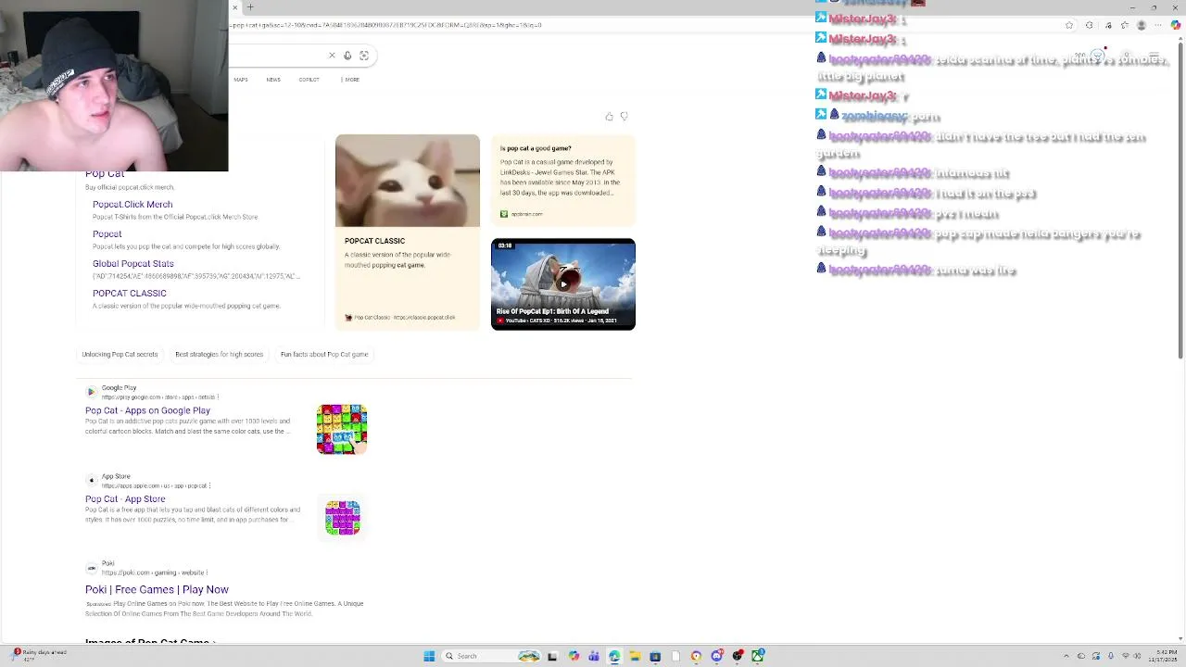Viewport: 1186px width, 667px height.
Task: Open Poki result options dropdown
Action: [x=208, y=573]
